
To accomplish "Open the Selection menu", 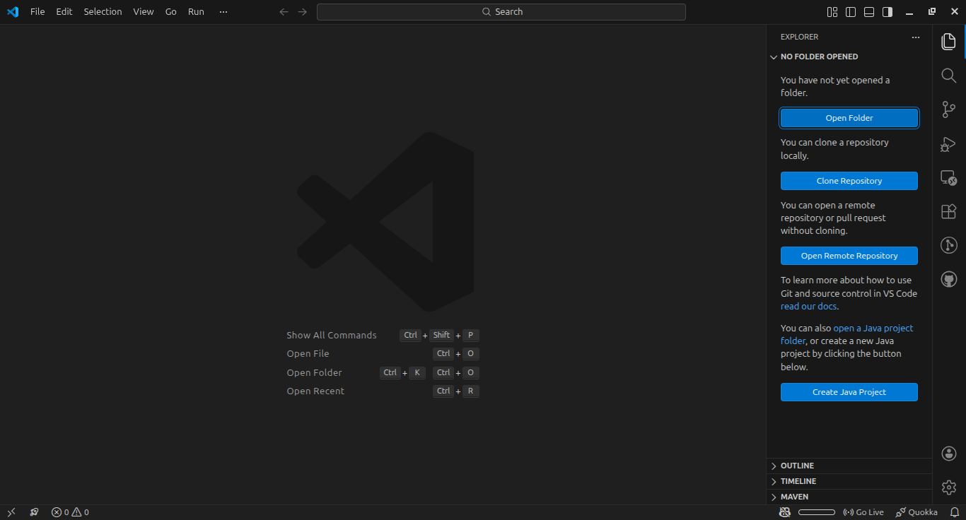I will [x=103, y=12].
